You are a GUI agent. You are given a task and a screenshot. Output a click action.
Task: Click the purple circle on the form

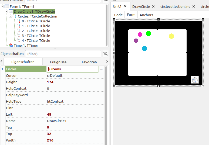[136, 41]
